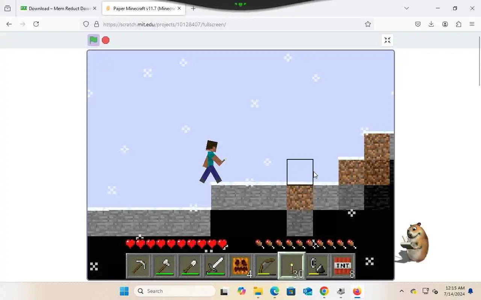Click the Steve player character
The image size is (481, 300).
click(x=212, y=162)
